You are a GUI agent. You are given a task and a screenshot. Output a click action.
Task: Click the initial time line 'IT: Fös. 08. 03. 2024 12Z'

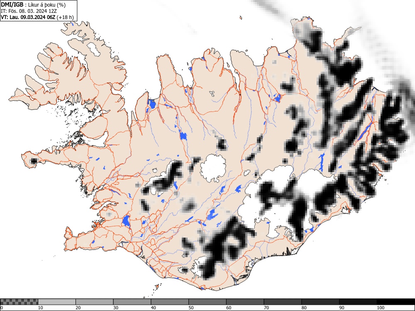tap(29, 11)
